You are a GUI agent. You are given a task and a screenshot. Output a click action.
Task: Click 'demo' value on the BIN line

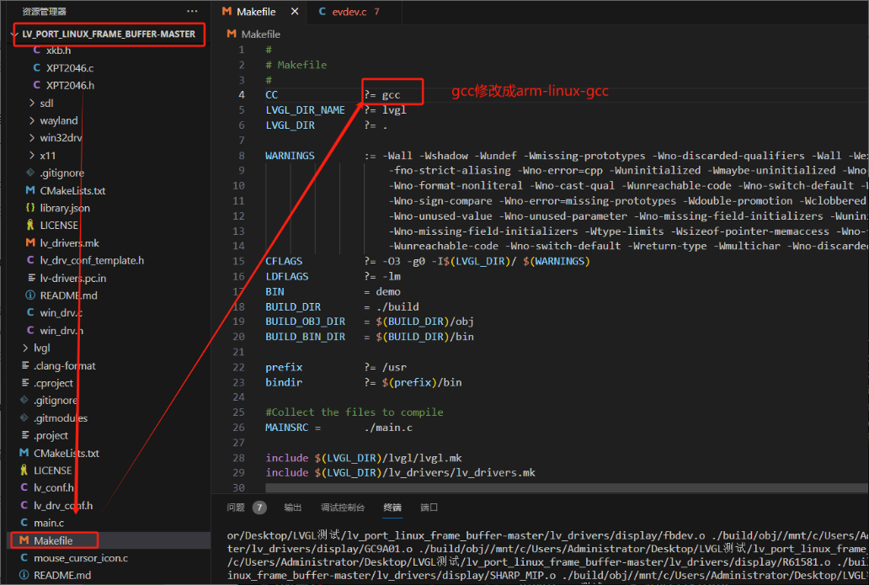coord(388,291)
